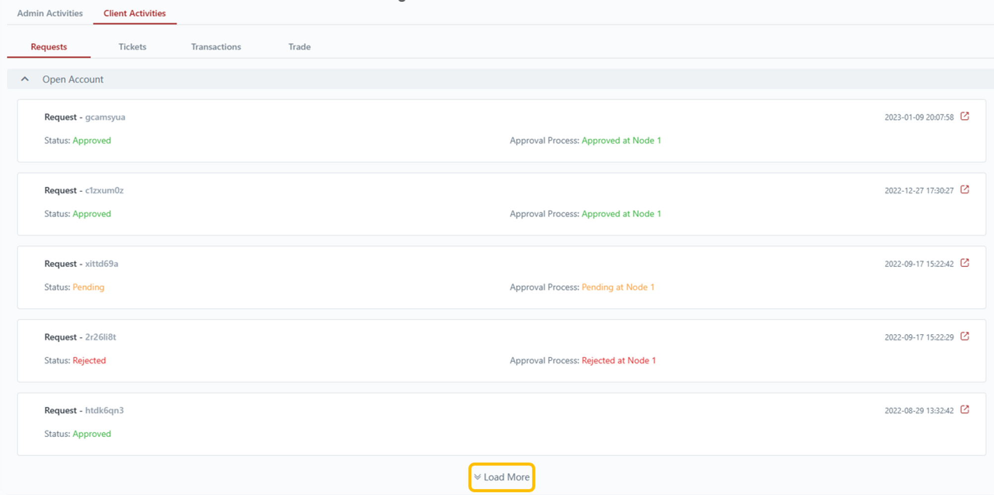The width and height of the screenshot is (994, 495).
Task: Switch to the Admin Activities tab
Action: (50, 13)
